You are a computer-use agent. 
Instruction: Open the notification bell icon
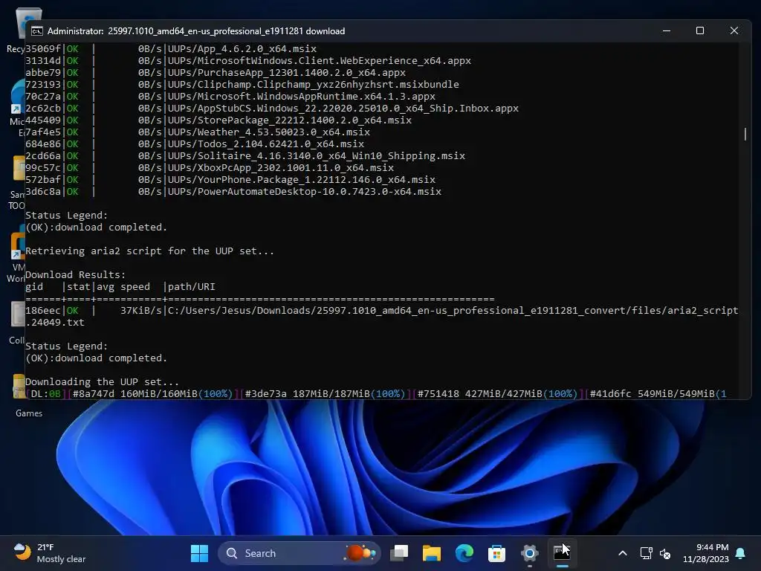[741, 553]
